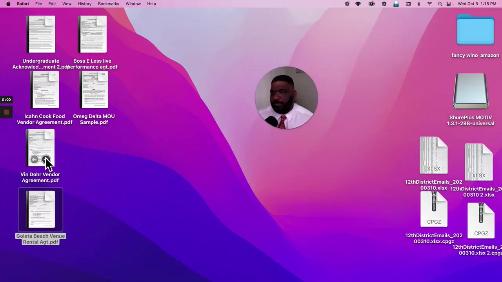
Task: Open Spotlight search
Action: click(440, 4)
